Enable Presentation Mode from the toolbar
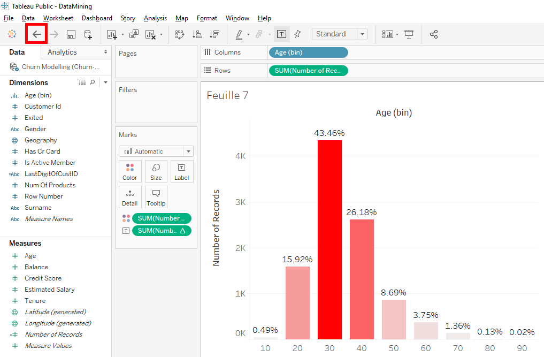Screen dimensions: 544x357 [x=409, y=34]
